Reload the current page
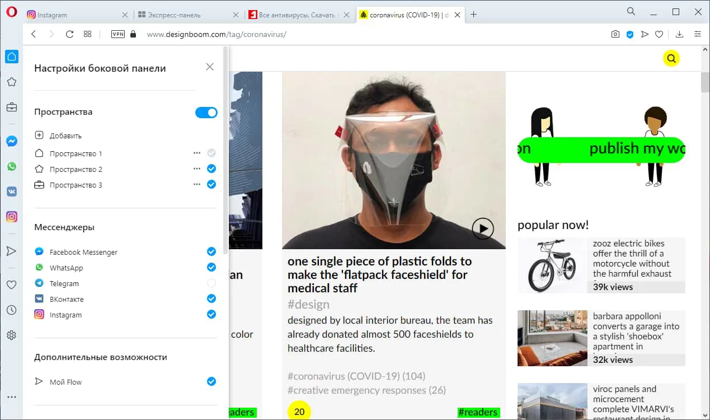This screenshot has height=420, width=710. coord(69,34)
